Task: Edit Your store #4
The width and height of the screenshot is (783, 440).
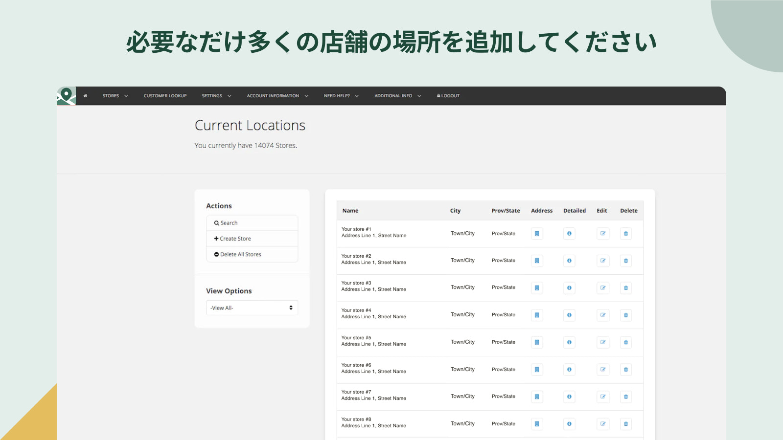Action: click(x=603, y=315)
